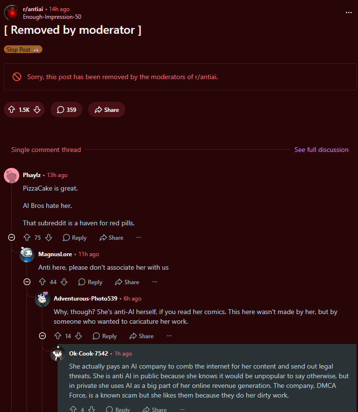Image resolution: width=358 pixels, height=412 pixels.
Task: Collapse Adventurous-Photo539's comment thread
Action: (x=42, y=336)
